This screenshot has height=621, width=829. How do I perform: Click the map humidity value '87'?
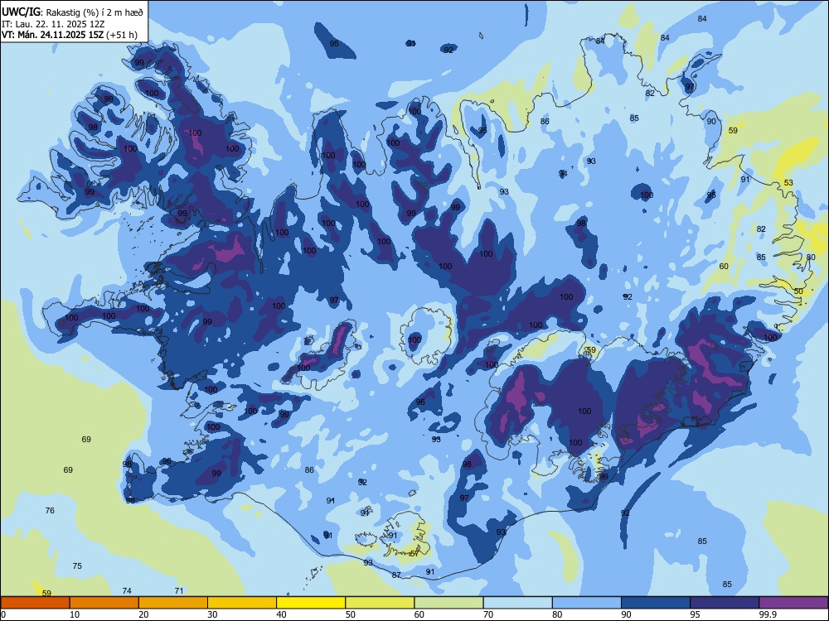396,575
